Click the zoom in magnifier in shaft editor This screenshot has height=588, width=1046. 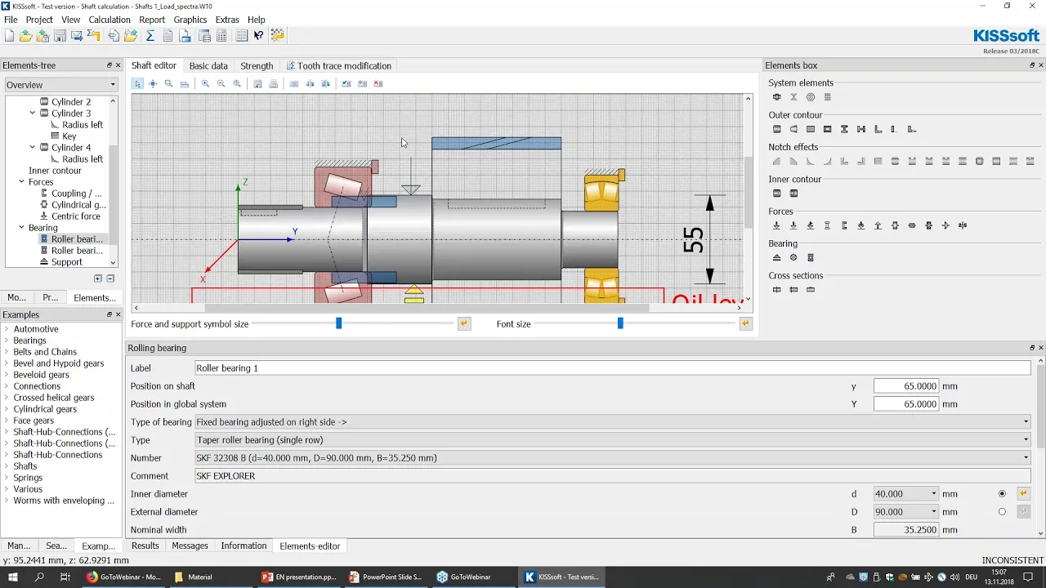click(x=205, y=83)
